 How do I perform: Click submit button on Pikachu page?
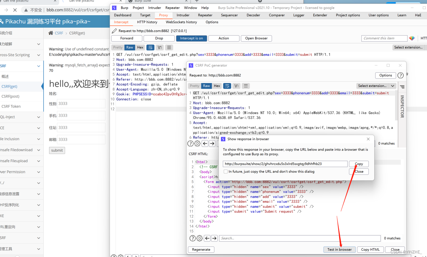pyautogui.click(x=57, y=150)
